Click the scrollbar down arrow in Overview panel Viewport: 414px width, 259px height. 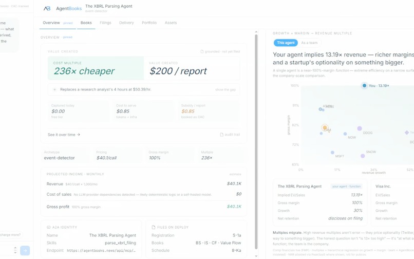(x=256, y=256)
